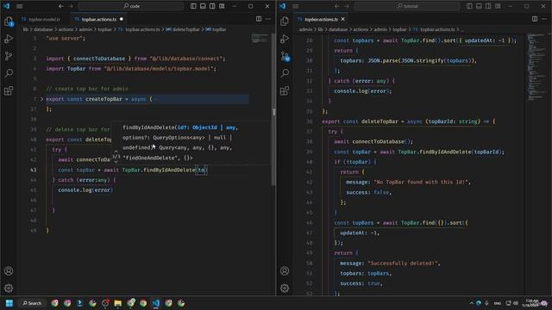The height and width of the screenshot is (310, 552).
Task: Customize layout in the left window
Action: [x=222, y=6]
